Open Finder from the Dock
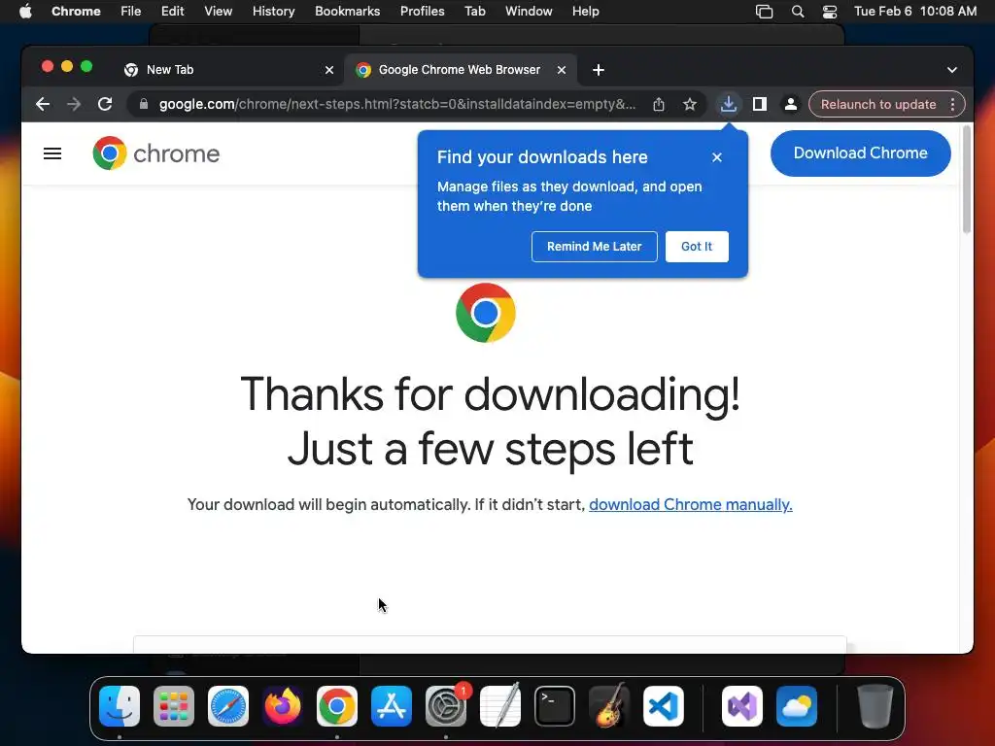 click(120, 706)
